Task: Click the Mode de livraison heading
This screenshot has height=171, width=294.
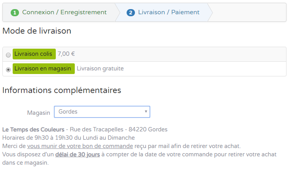Action: [37, 31]
